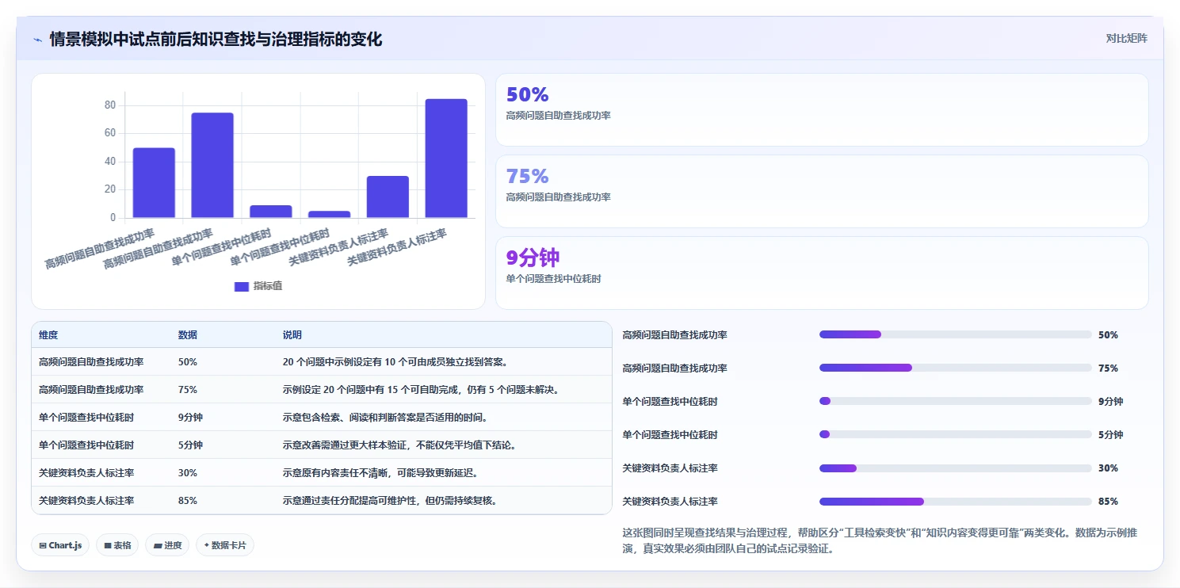The width and height of the screenshot is (1180, 588).
Task: Open the 9分钟 单个问题查找中位耗时 data card
Action: [x=822, y=273]
